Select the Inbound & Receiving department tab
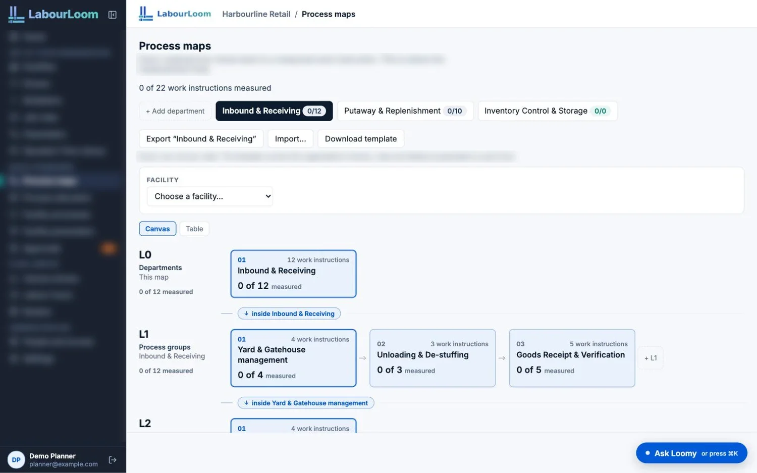757x473 pixels. (274, 111)
